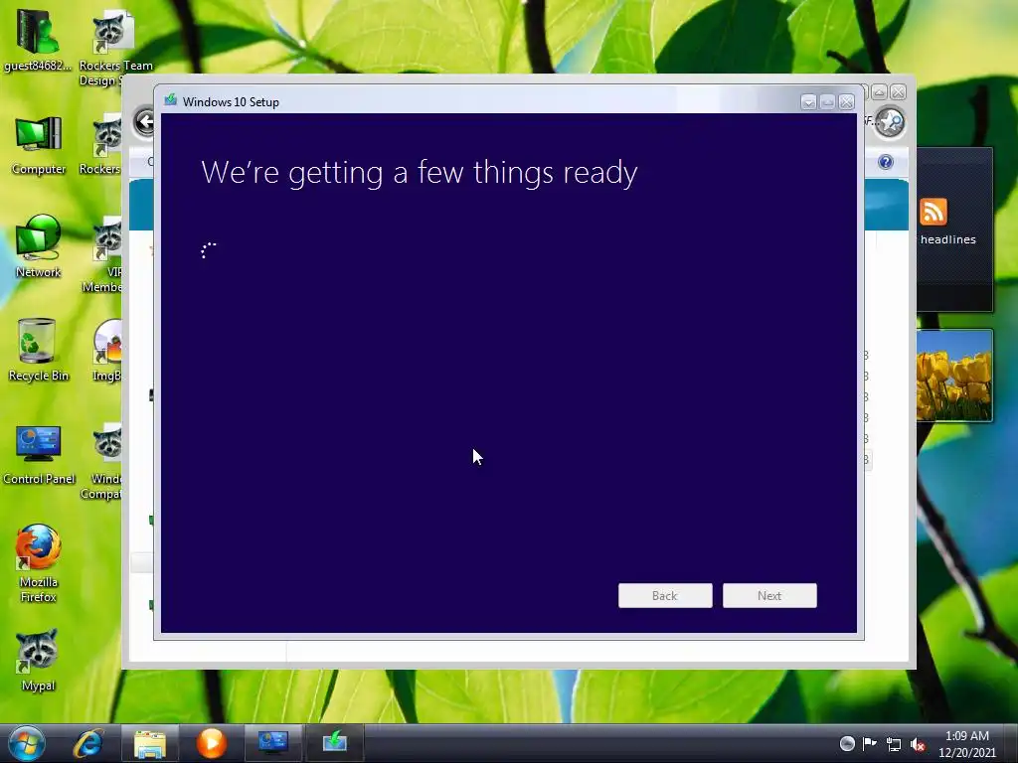Viewport: 1018px width, 763px height.
Task: Switch to the Control Panel taskbar window
Action: pyautogui.click(x=273, y=743)
